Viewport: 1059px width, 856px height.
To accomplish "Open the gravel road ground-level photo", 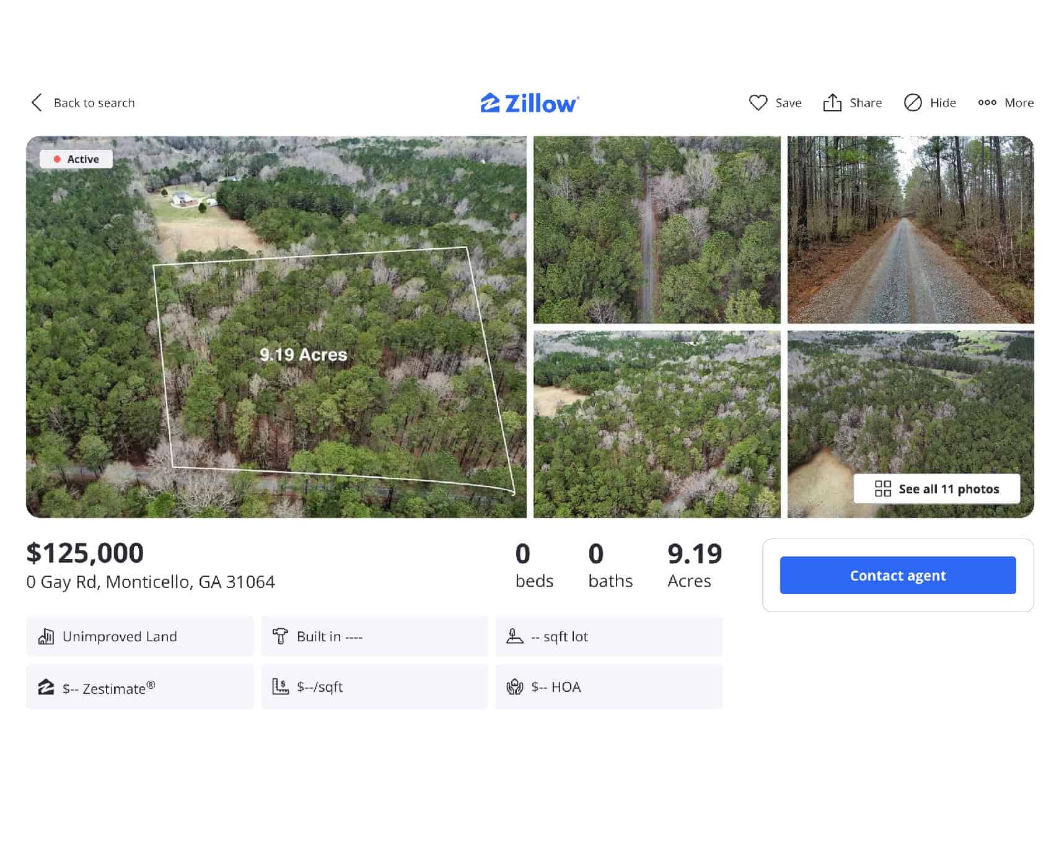I will coord(910,230).
